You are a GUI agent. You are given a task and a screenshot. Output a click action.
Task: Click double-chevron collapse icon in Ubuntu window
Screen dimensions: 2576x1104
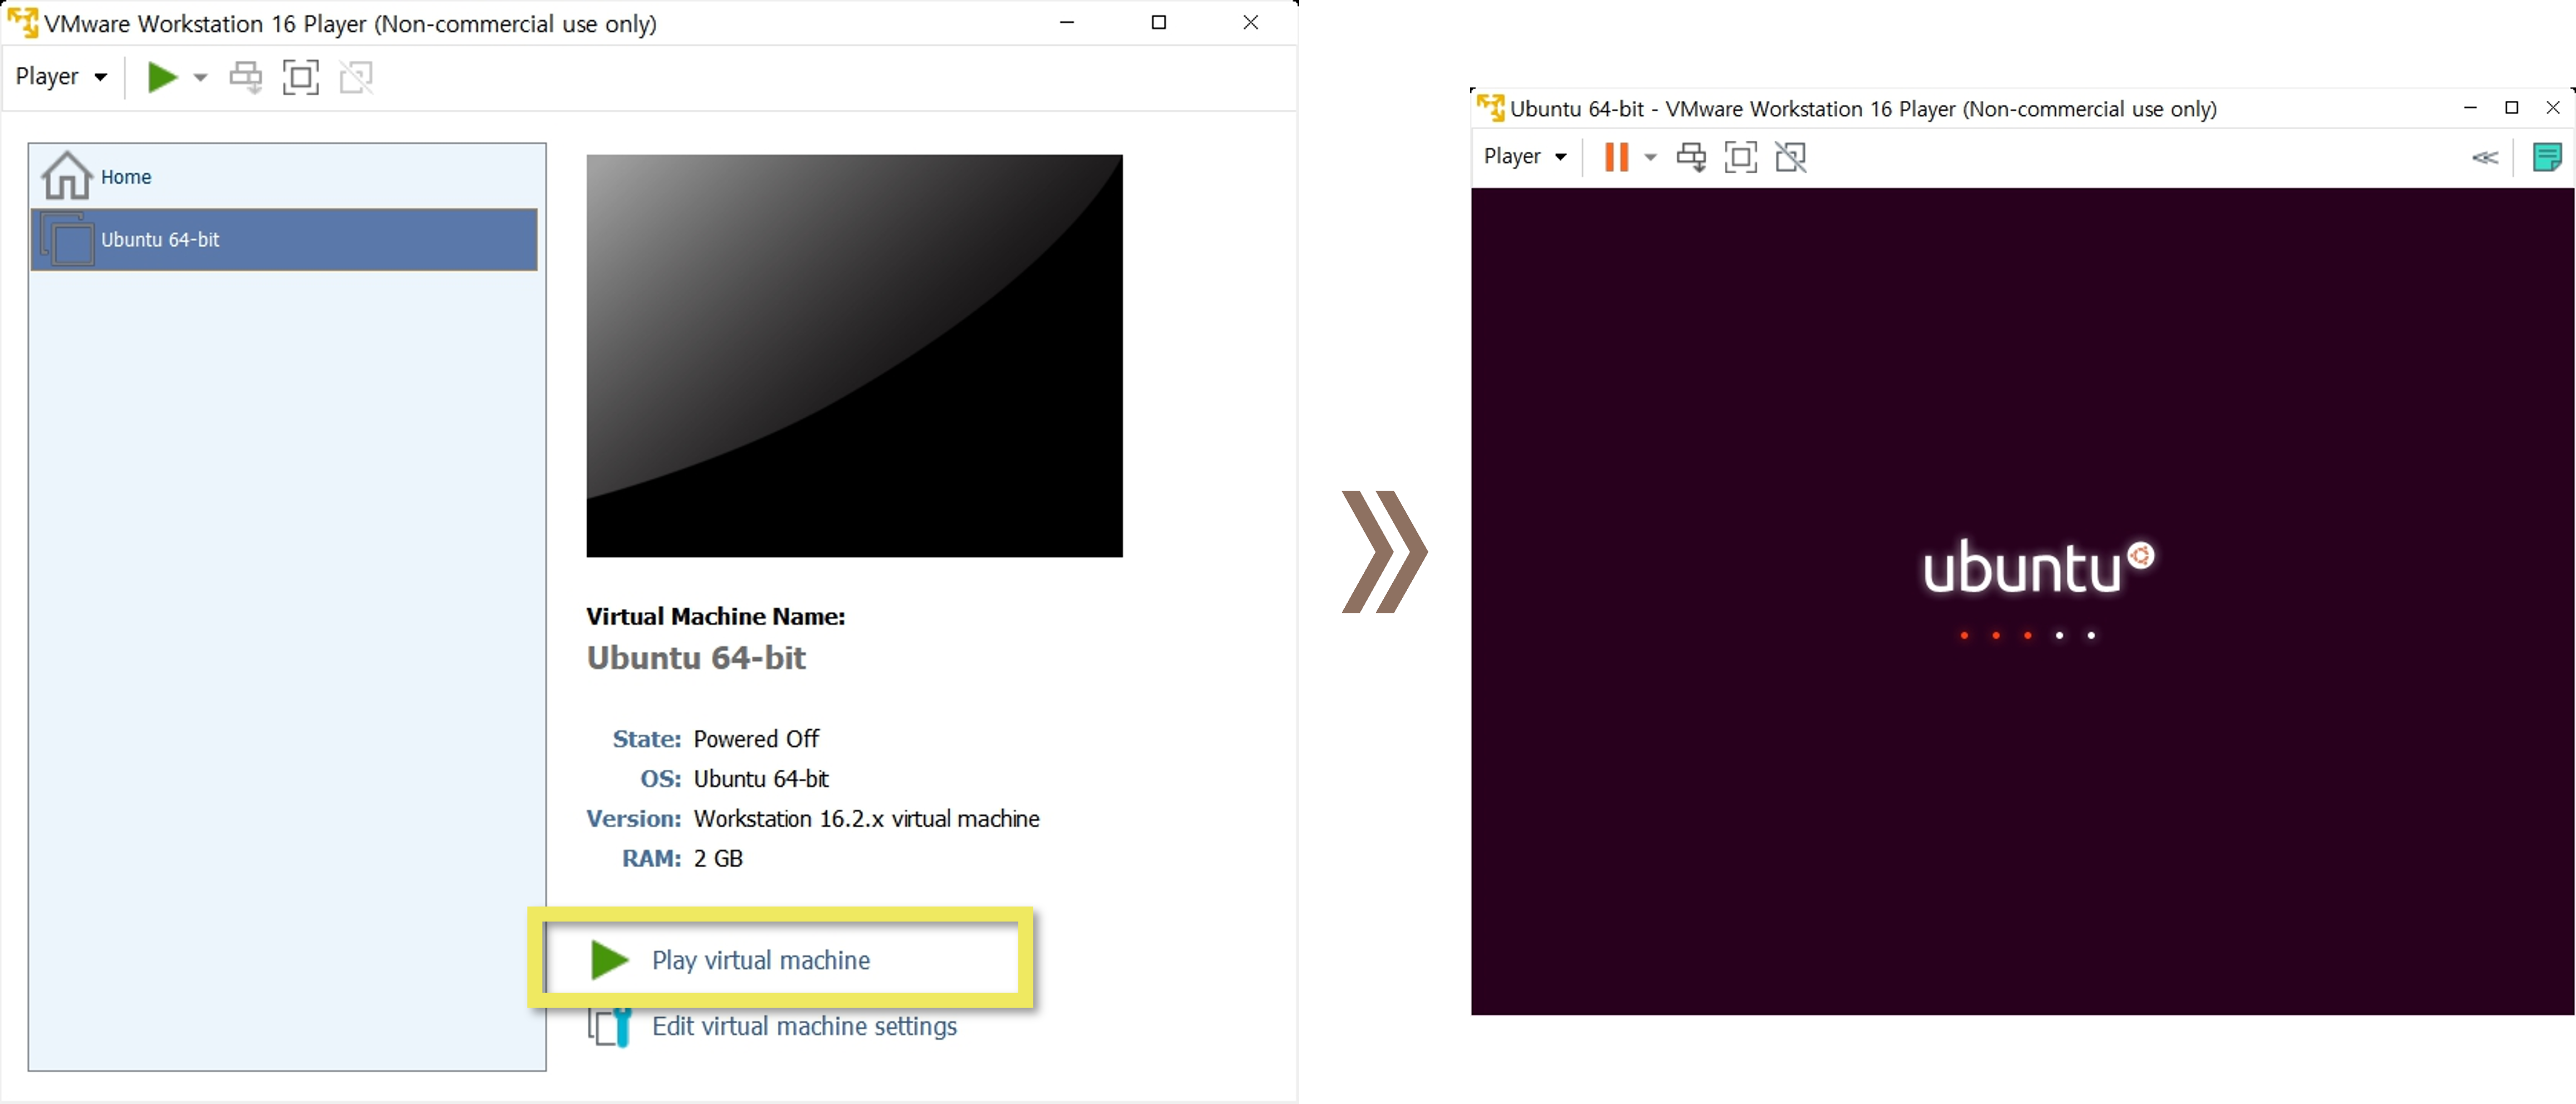pos(2485,157)
